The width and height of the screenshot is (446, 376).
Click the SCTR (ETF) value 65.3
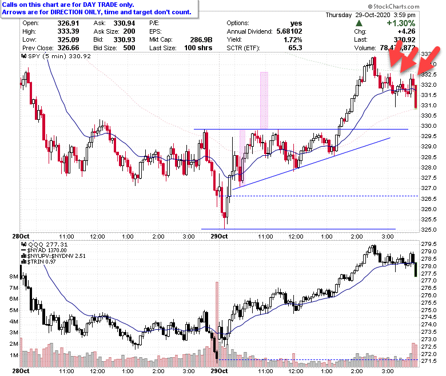click(x=295, y=48)
